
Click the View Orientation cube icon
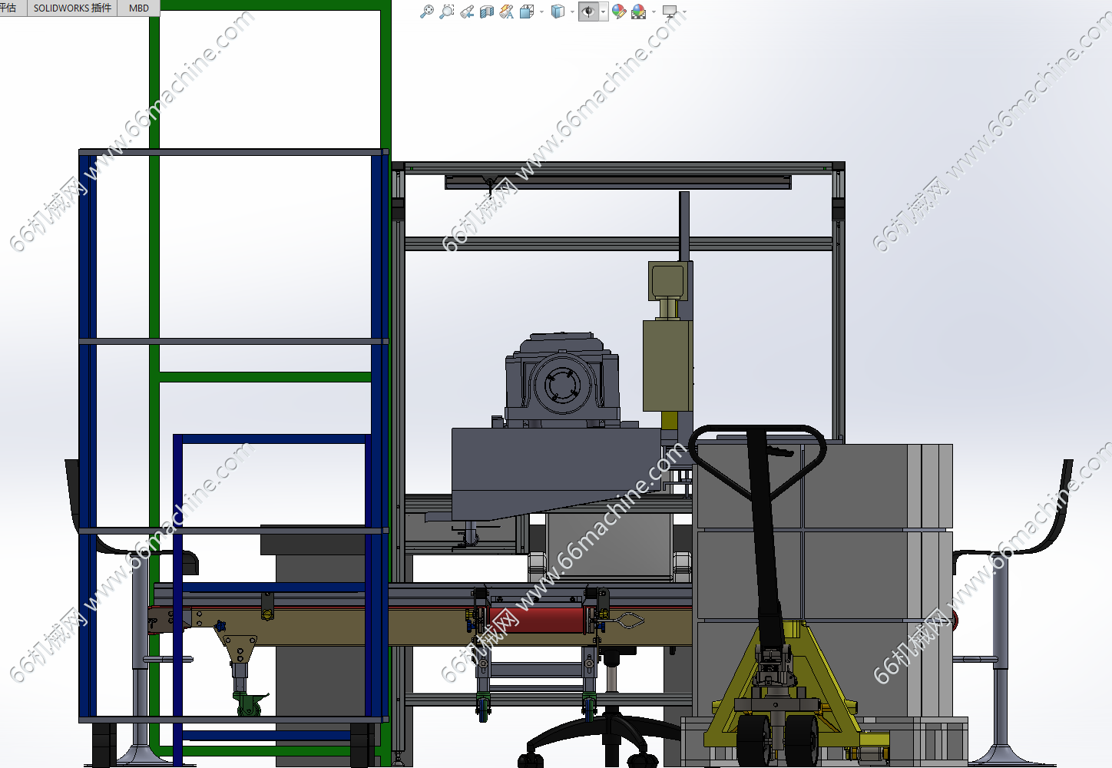(526, 12)
